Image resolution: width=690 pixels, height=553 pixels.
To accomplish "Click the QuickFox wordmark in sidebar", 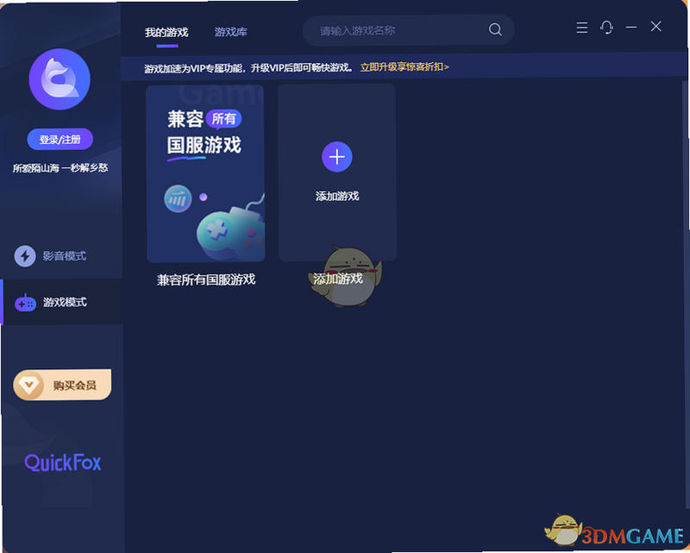I will (x=62, y=462).
